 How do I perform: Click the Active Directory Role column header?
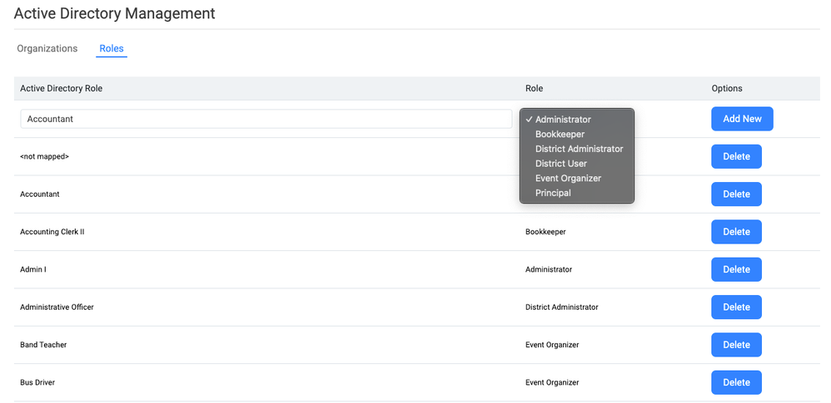point(61,88)
